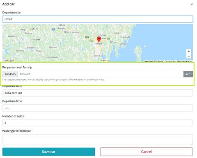Click the Number of seats field
Image resolution: width=197 pixels, height=158 pixels.
pos(98,123)
